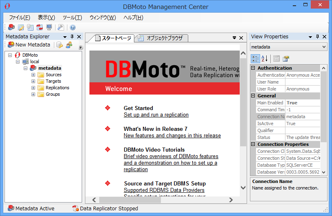Image resolution: width=332 pixels, height=216 pixels.
Task: Collapse the metadata tree node
Action: pyautogui.click(x=26, y=68)
